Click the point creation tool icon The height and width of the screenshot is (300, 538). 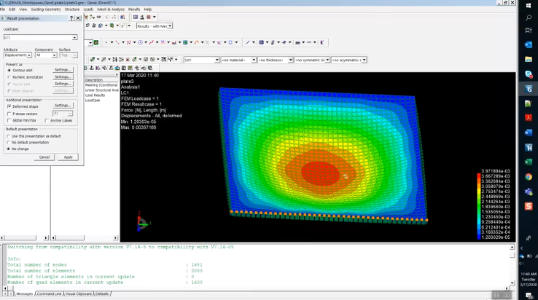pos(106,42)
